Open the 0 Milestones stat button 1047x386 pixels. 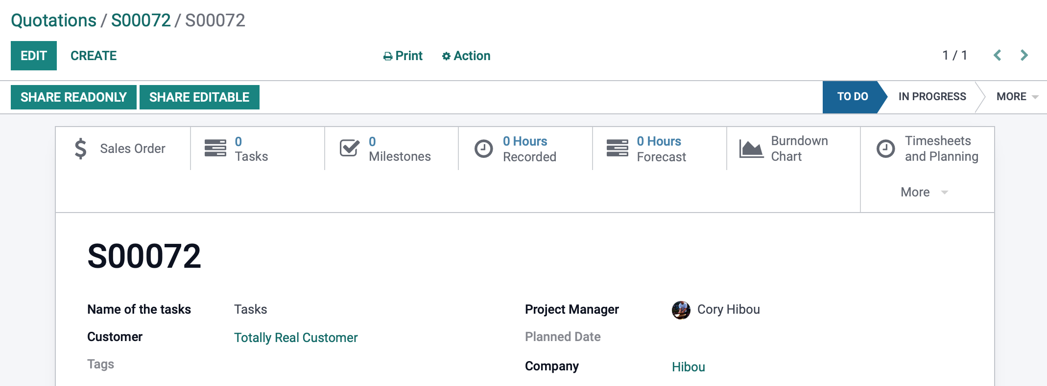392,149
